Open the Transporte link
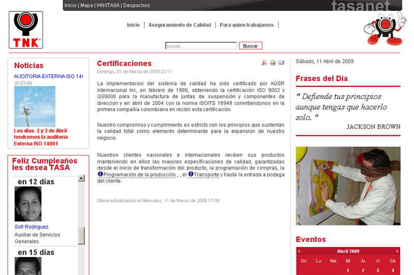414x275 pixels. pyautogui.click(x=206, y=174)
